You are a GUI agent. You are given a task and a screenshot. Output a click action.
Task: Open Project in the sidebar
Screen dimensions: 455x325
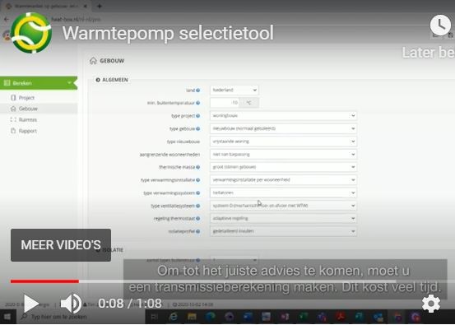pyautogui.click(x=26, y=98)
